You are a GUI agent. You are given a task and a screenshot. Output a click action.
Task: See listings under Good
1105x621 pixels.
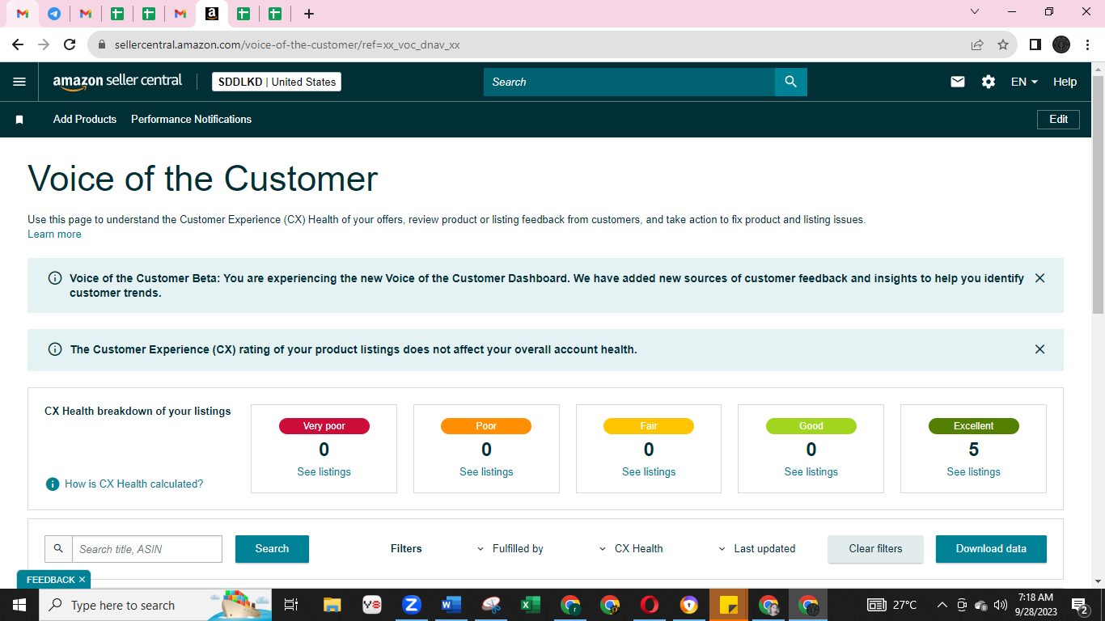[x=811, y=471]
